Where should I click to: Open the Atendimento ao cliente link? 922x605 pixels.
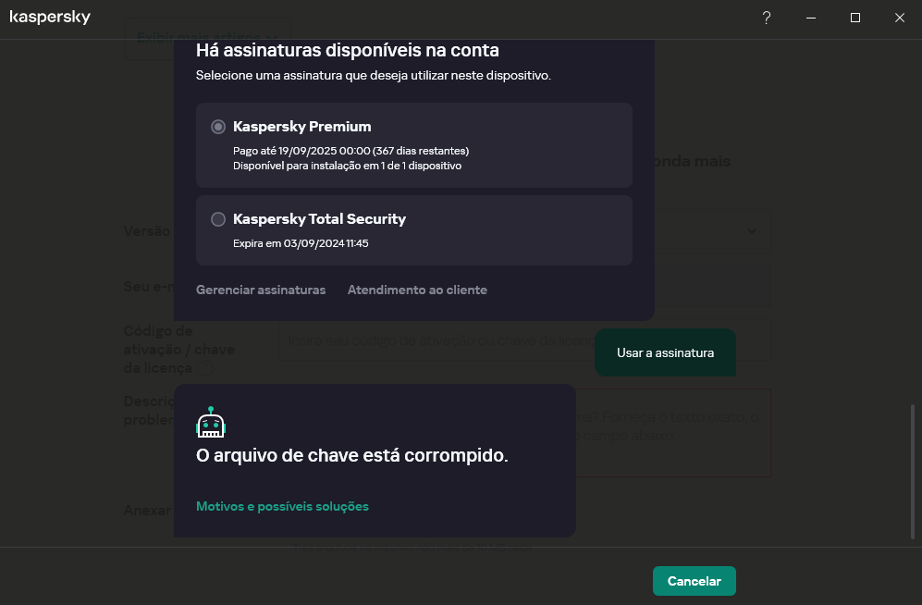pos(417,290)
